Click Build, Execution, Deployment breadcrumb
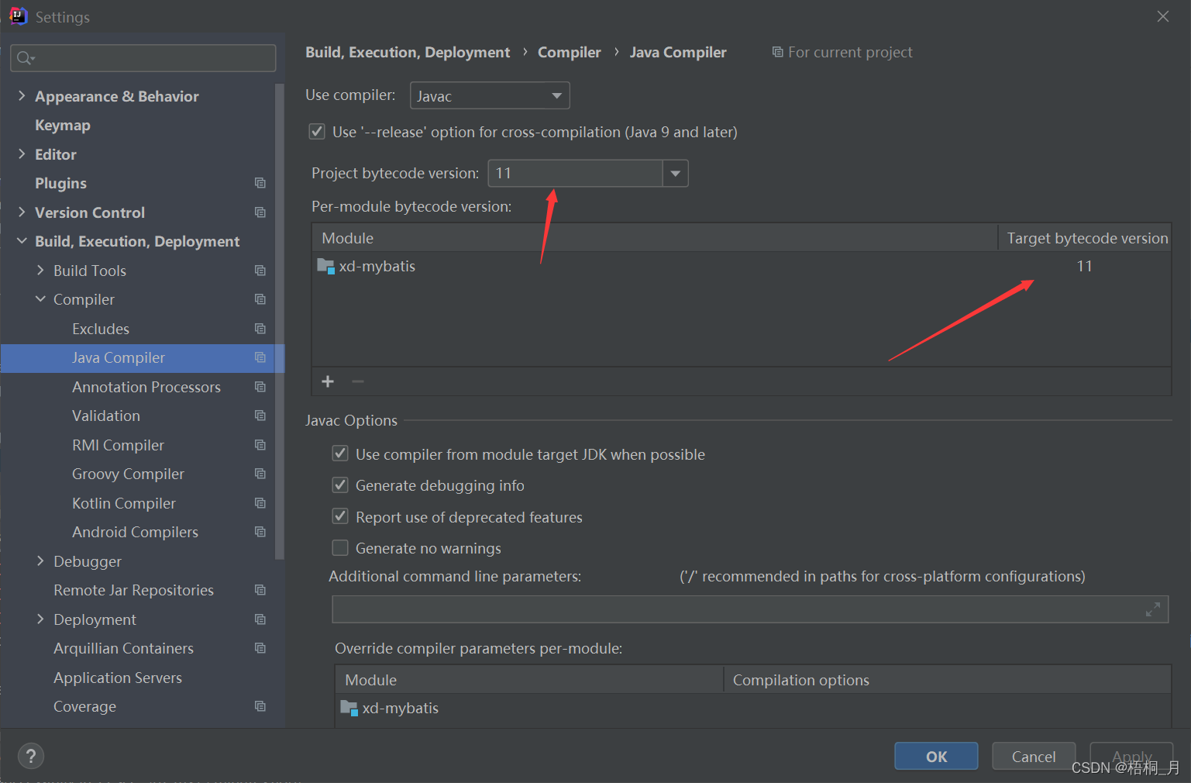The height and width of the screenshot is (783, 1191). [408, 52]
